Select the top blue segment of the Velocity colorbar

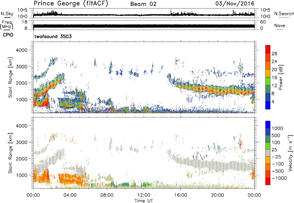click(x=268, y=125)
